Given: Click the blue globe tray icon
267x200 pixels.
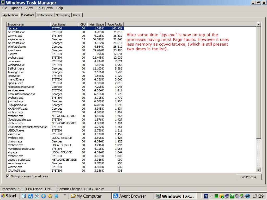Looking at the screenshot, I should (247, 196).
